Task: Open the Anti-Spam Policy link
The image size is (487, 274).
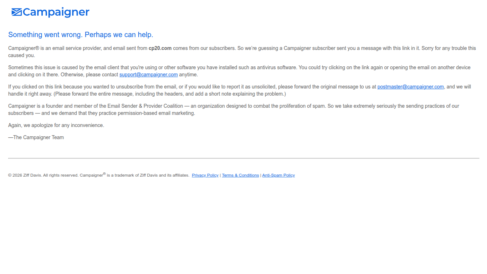Action: pos(278,175)
